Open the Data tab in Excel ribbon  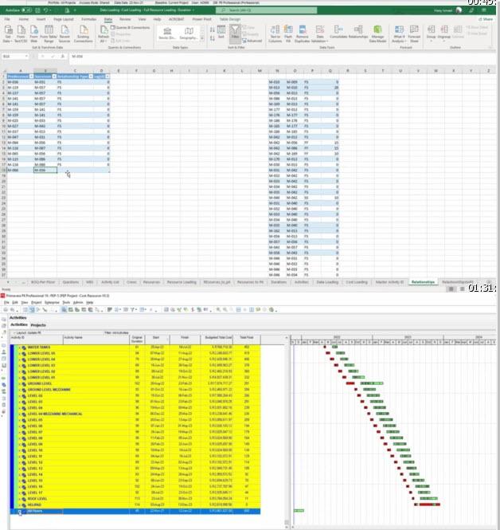[x=108, y=19]
